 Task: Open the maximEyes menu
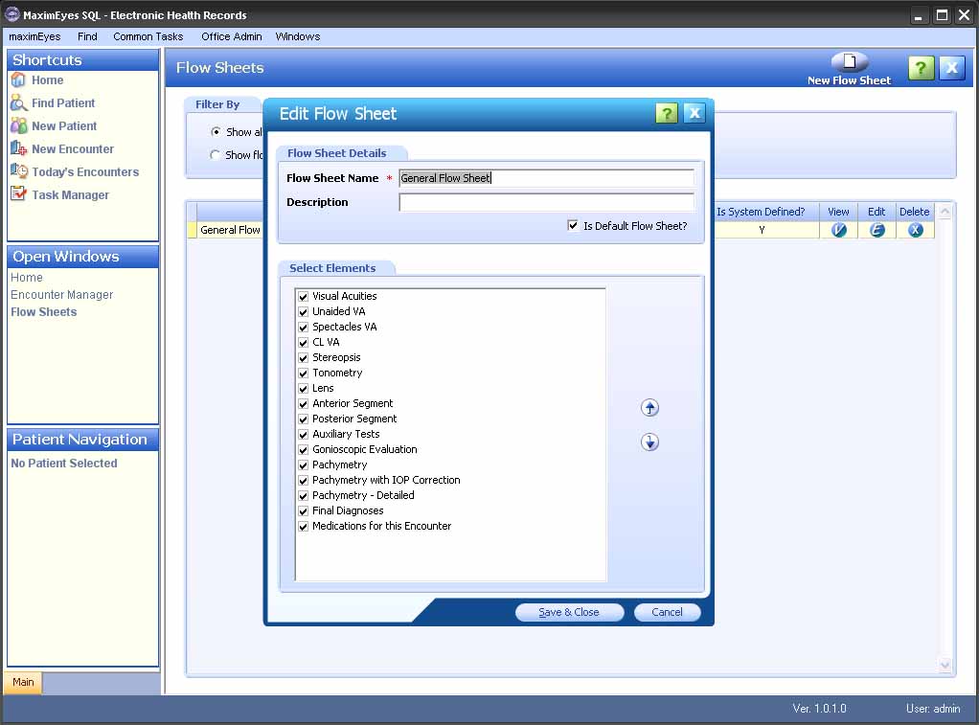click(34, 36)
